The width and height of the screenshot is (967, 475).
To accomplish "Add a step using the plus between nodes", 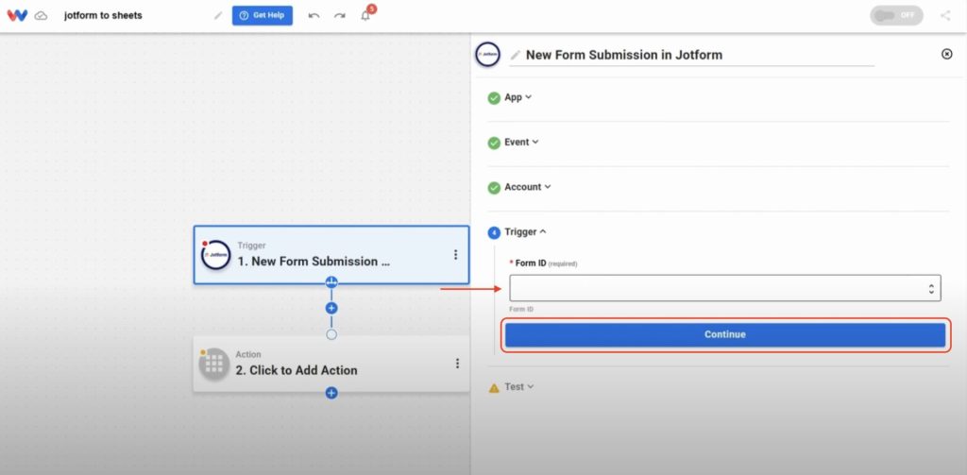I will [331, 308].
